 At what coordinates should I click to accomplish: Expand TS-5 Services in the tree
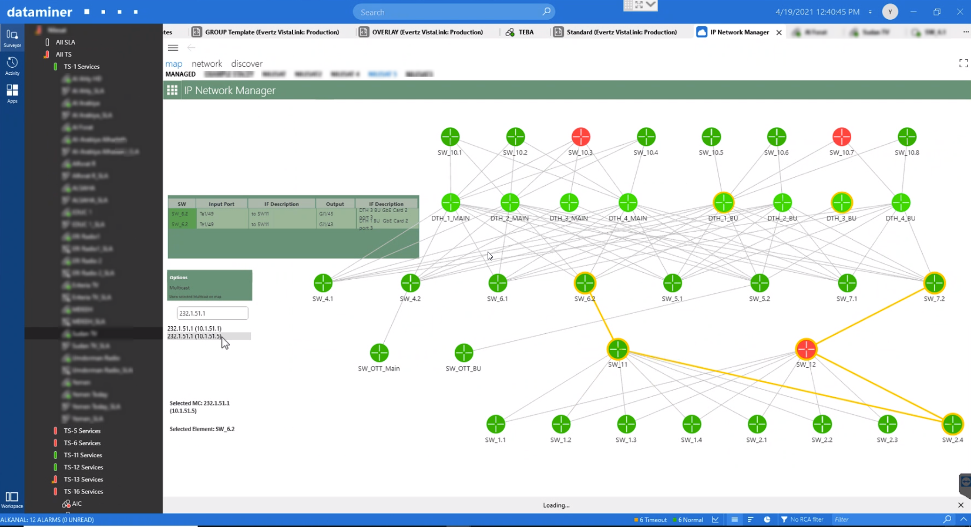click(x=82, y=431)
